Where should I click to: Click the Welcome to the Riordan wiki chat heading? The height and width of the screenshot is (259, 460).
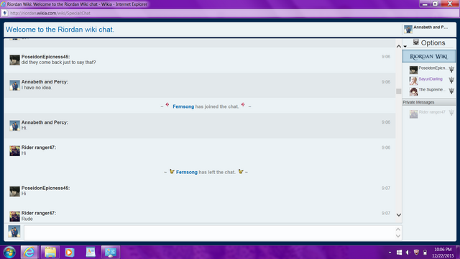point(60,29)
